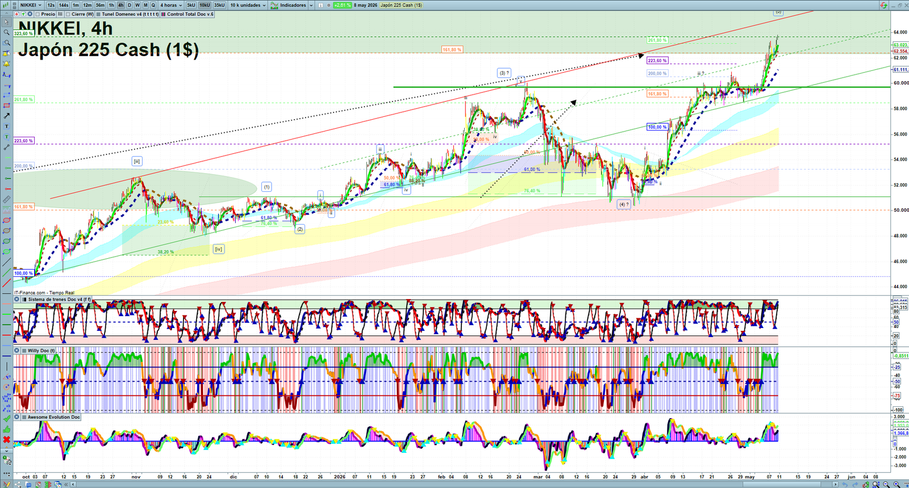Select the ruler measurement tool
Image resolution: width=909 pixels, height=488 pixels.
coord(6,199)
